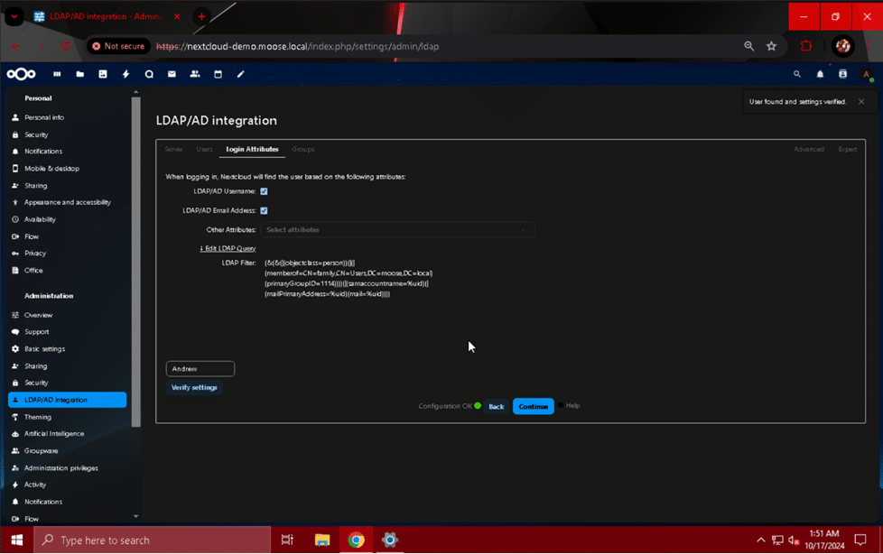Expand the Chrome tab search dropdown
Screen dimensions: 883x554
14,16
